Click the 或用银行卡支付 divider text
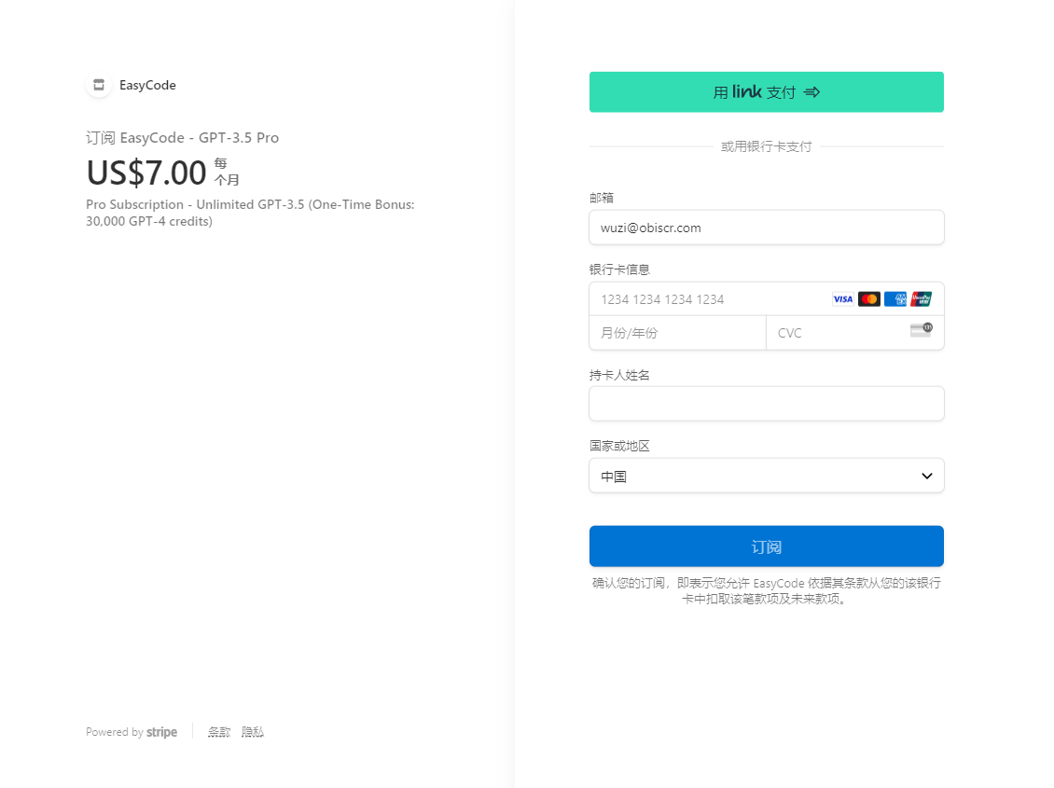 point(767,146)
